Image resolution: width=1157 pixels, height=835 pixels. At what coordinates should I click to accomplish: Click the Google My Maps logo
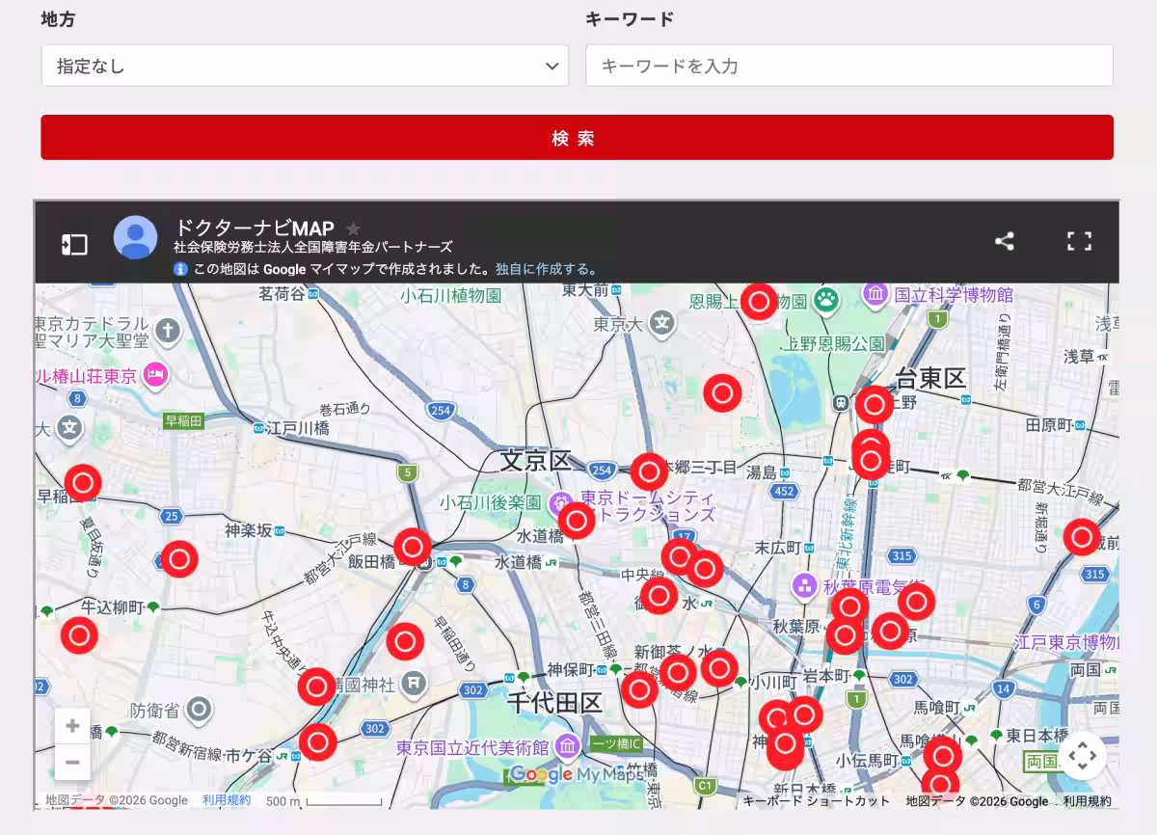pyautogui.click(x=577, y=774)
